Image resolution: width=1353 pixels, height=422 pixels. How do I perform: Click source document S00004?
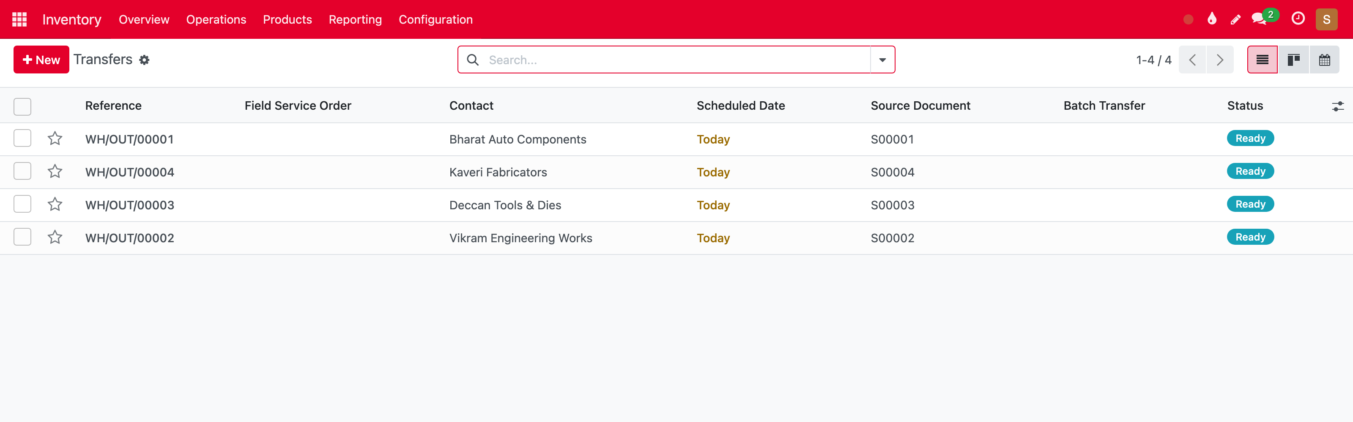click(893, 172)
